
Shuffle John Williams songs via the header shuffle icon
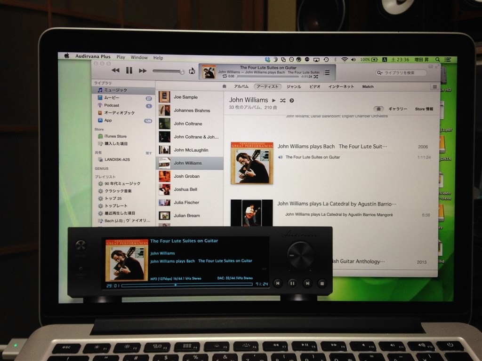click(x=283, y=101)
